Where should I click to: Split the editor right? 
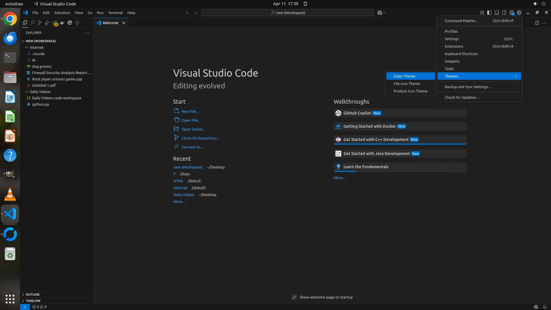pyautogui.click(x=537, y=23)
